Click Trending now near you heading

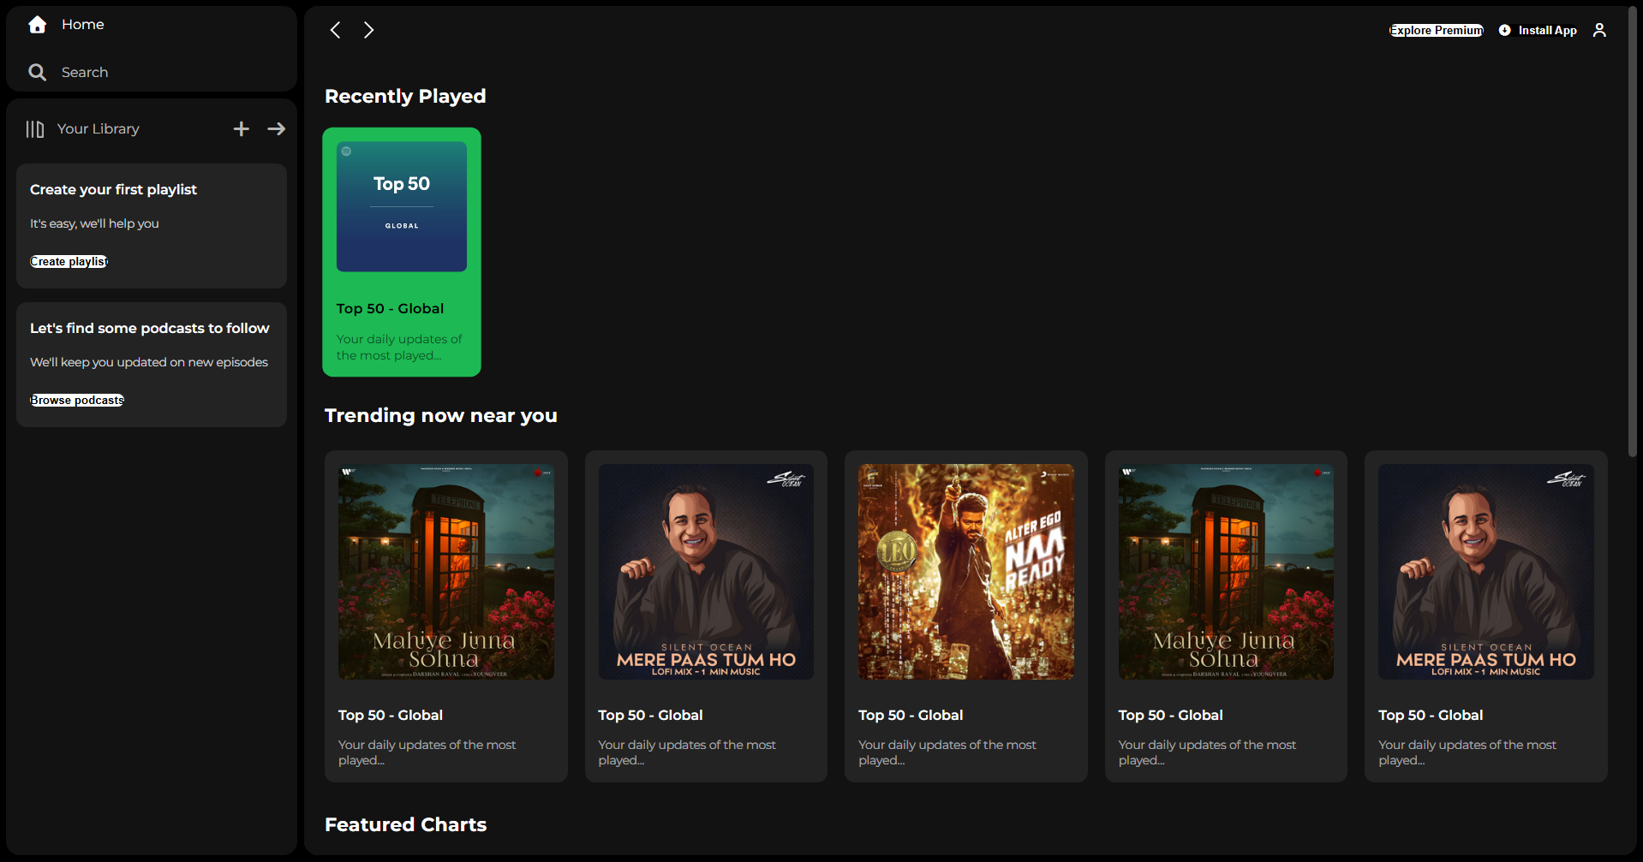point(441,416)
